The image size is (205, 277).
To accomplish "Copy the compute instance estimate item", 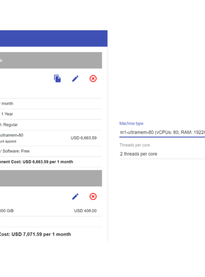I will coord(57,79).
